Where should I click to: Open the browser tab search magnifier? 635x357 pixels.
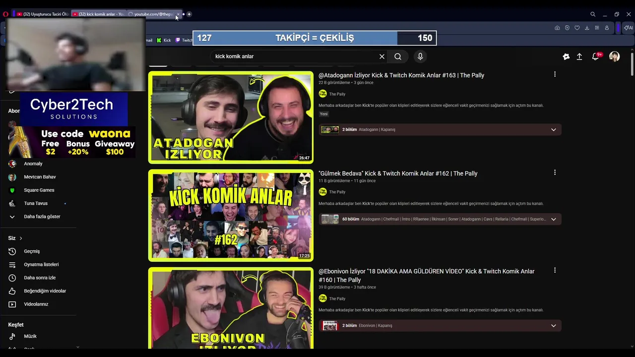[593, 14]
